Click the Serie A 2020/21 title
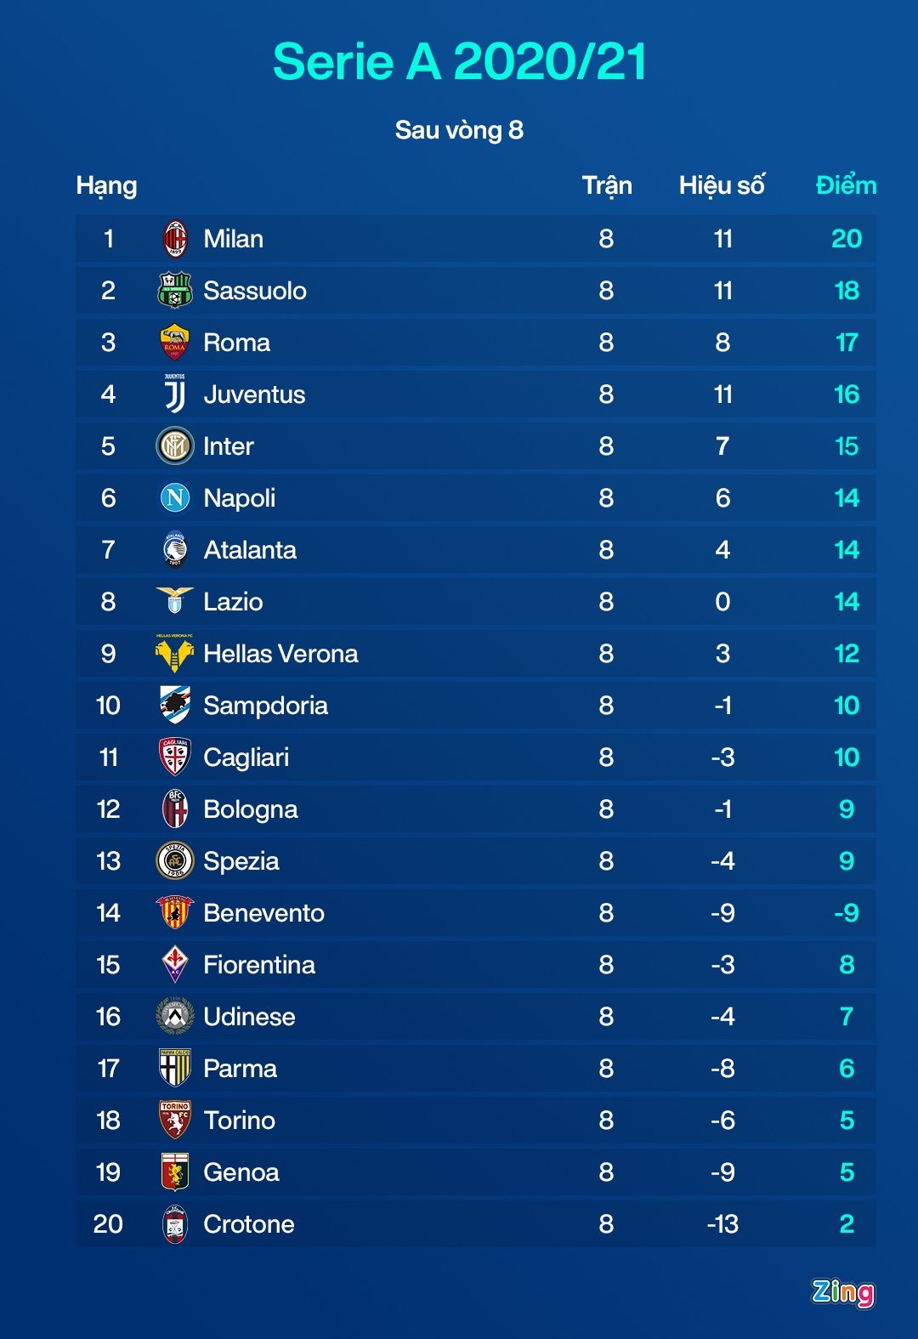918x1339 pixels. pyautogui.click(x=459, y=62)
